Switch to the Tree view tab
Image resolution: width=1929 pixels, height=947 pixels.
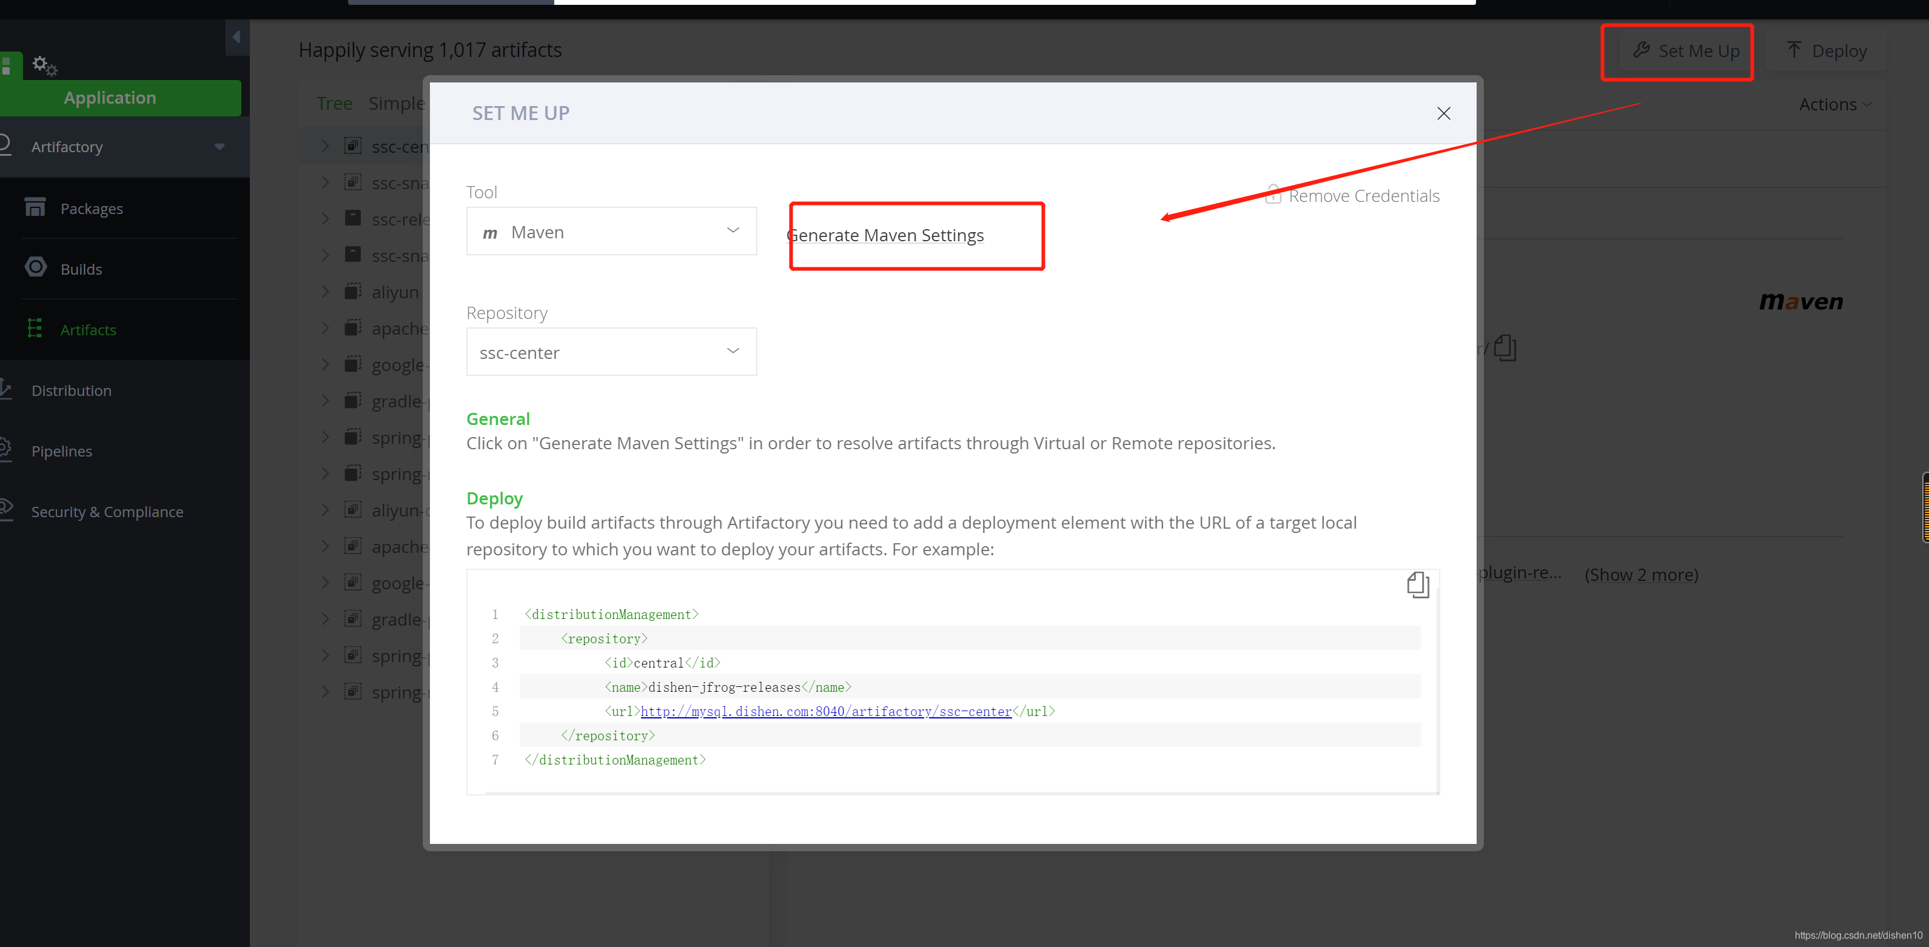coord(334,103)
